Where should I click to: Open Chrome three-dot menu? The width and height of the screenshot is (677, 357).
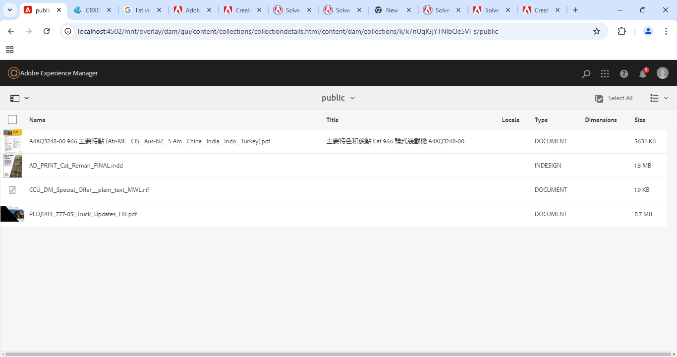pos(666,31)
